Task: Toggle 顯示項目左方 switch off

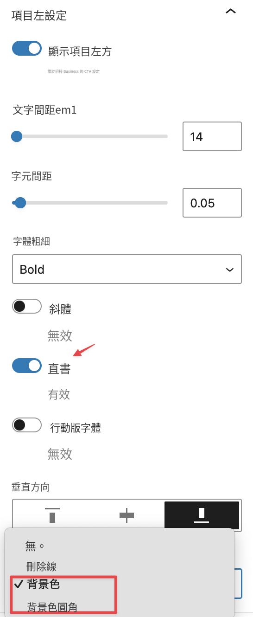Action: click(x=27, y=48)
